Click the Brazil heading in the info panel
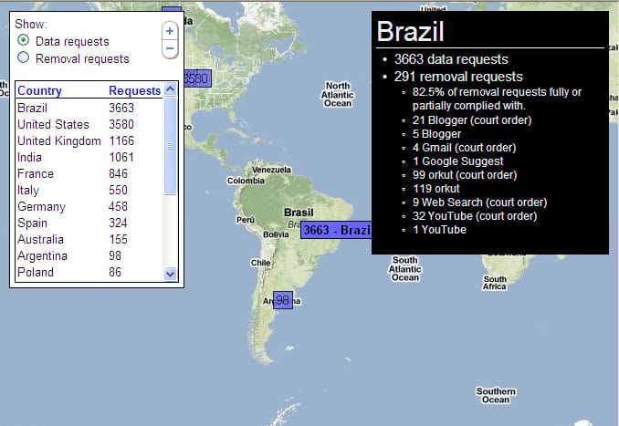Image resolution: width=619 pixels, height=426 pixels. coord(411,31)
